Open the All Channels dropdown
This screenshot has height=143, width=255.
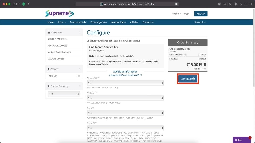(125, 83)
